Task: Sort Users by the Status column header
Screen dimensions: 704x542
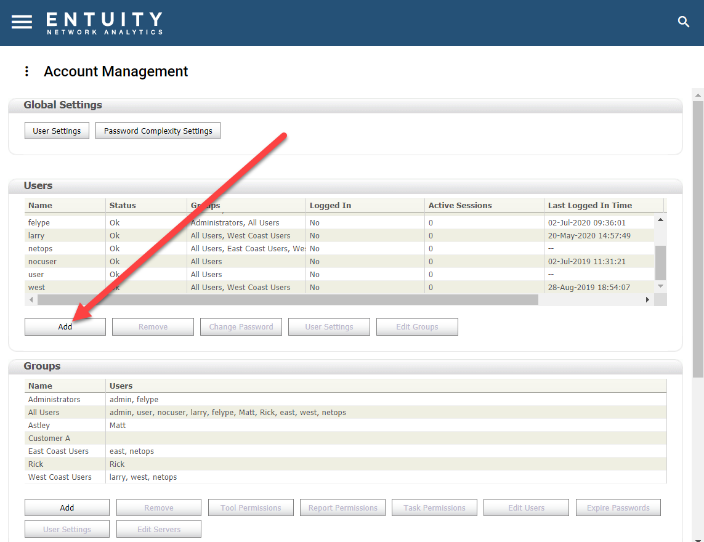Action: pyautogui.click(x=147, y=205)
